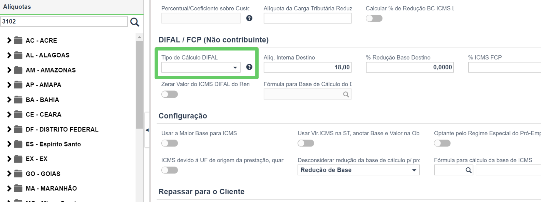The height and width of the screenshot is (202, 541).
Task: Click help icon beside Percentual/Coeficiente sobre Custo
Action: pos(249,18)
